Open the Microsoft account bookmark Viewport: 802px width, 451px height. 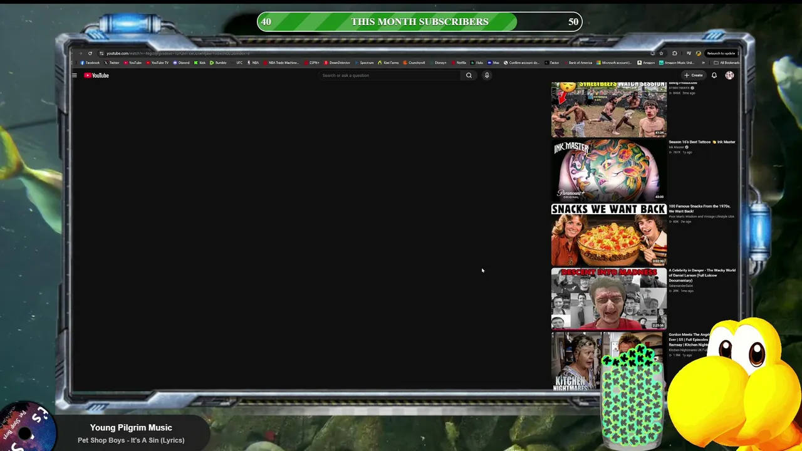614,63
